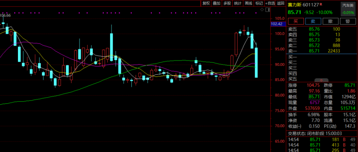This screenshot has height=152, width=358.
Task: Click the 换手 turnover value 6.98%
Action: pyautogui.click(x=314, y=115)
